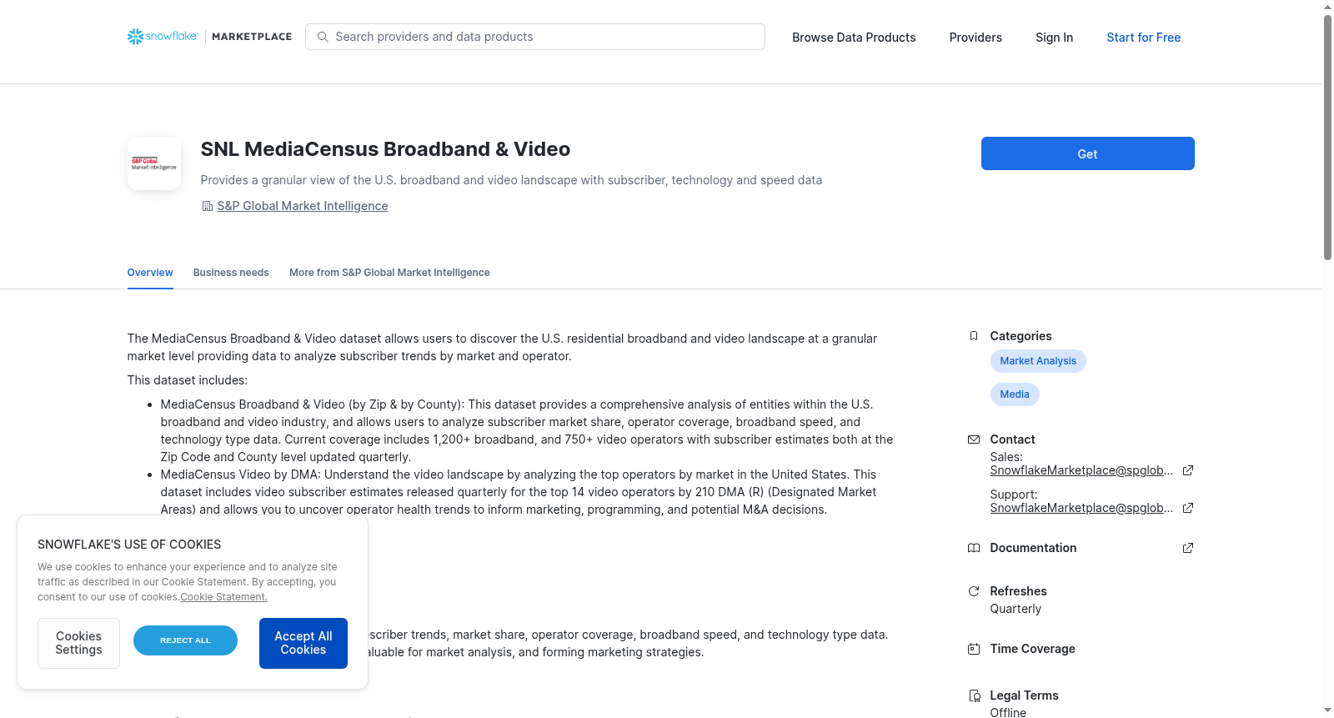Image resolution: width=1334 pixels, height=718 pixels.
Task: Click the scrollbar up arrow
Action: click(1327, 7)
